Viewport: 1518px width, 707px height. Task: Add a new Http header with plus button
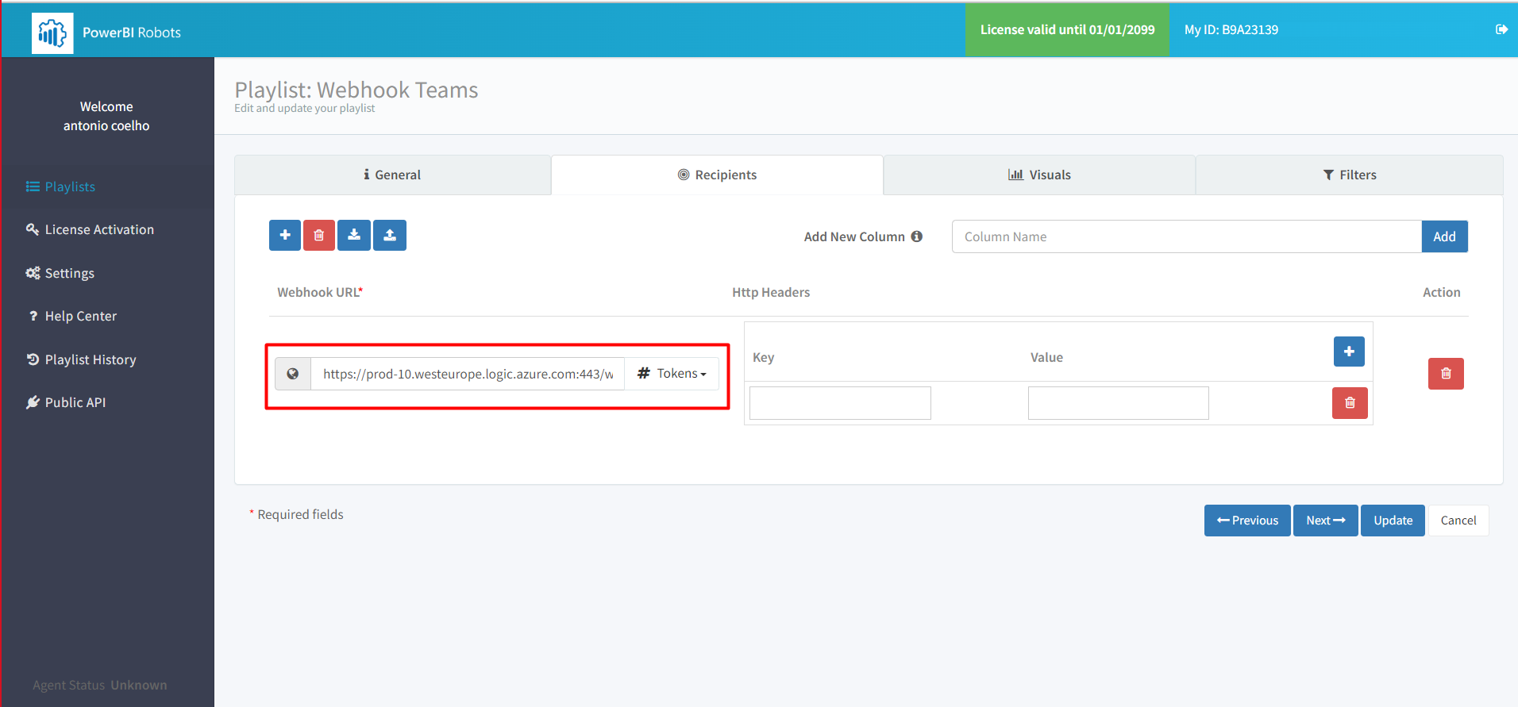click(1349, 352)
